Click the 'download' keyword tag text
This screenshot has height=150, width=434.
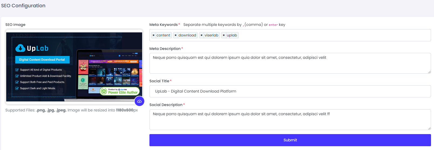coord(187,35)
